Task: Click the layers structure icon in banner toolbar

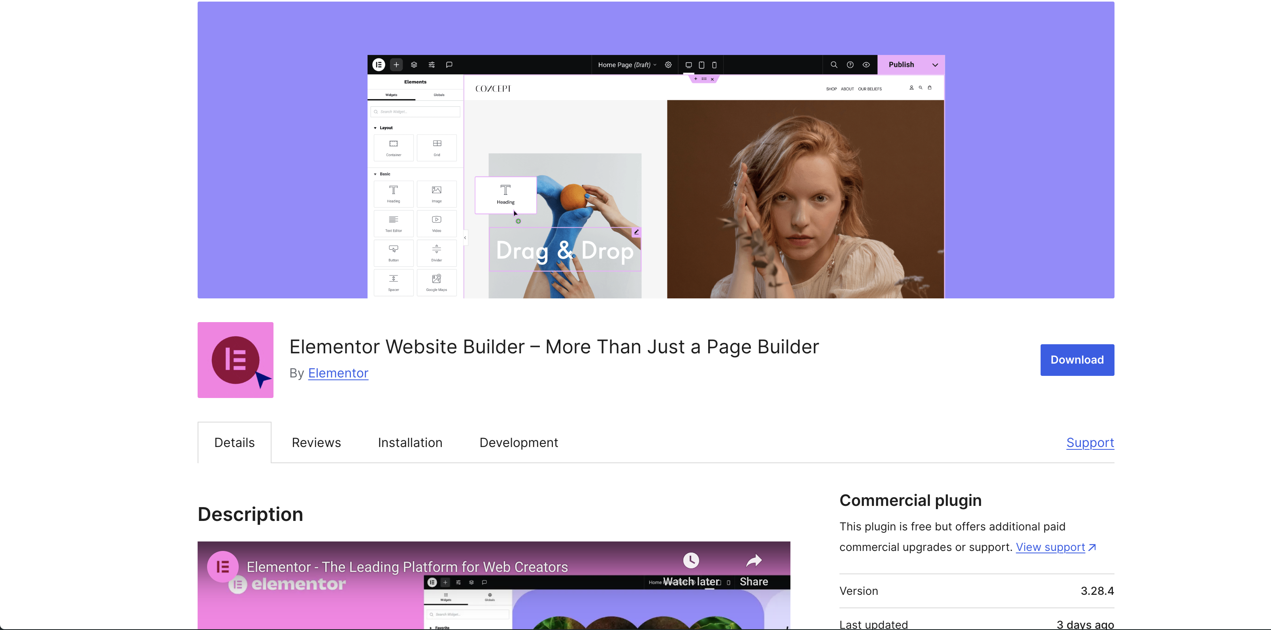Action: [414, 65]
